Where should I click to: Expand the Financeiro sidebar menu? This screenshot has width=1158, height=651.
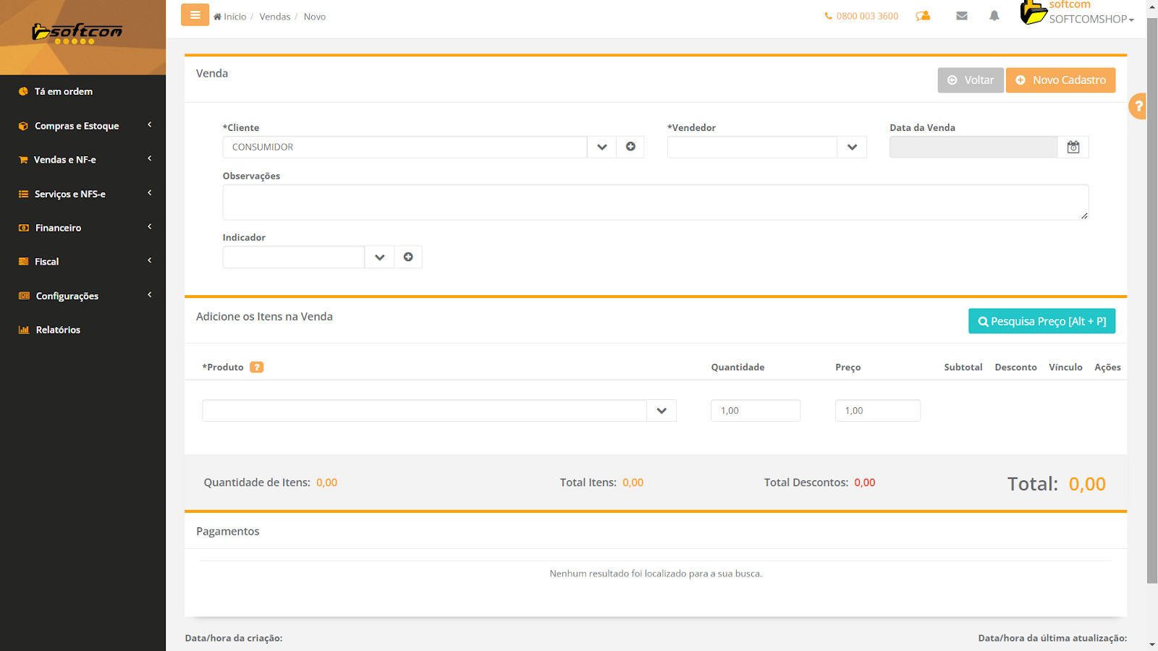(x=83, y=228)
